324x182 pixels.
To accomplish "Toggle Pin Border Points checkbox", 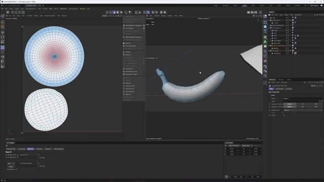I will 18,155.
